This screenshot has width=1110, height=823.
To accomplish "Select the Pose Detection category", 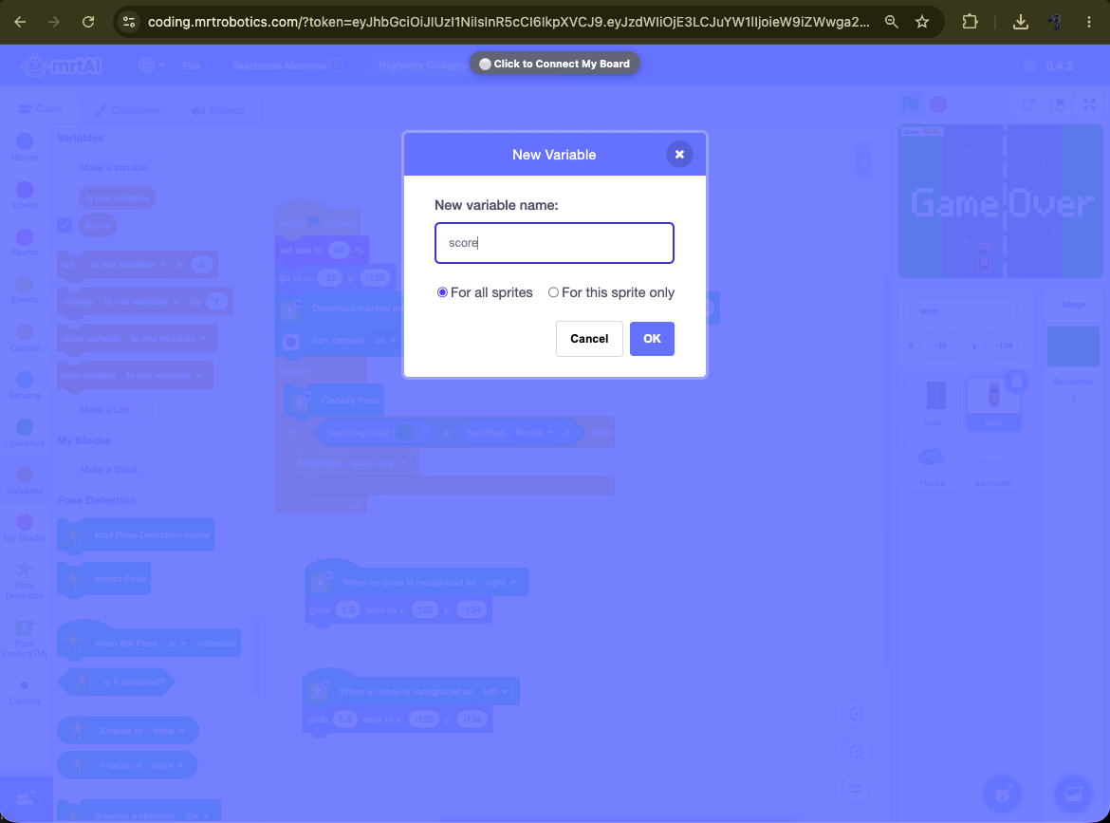I will tap(25, 580).
